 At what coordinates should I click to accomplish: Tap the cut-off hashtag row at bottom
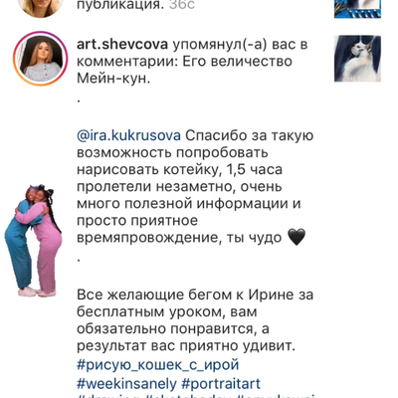[x=195, y=395]
